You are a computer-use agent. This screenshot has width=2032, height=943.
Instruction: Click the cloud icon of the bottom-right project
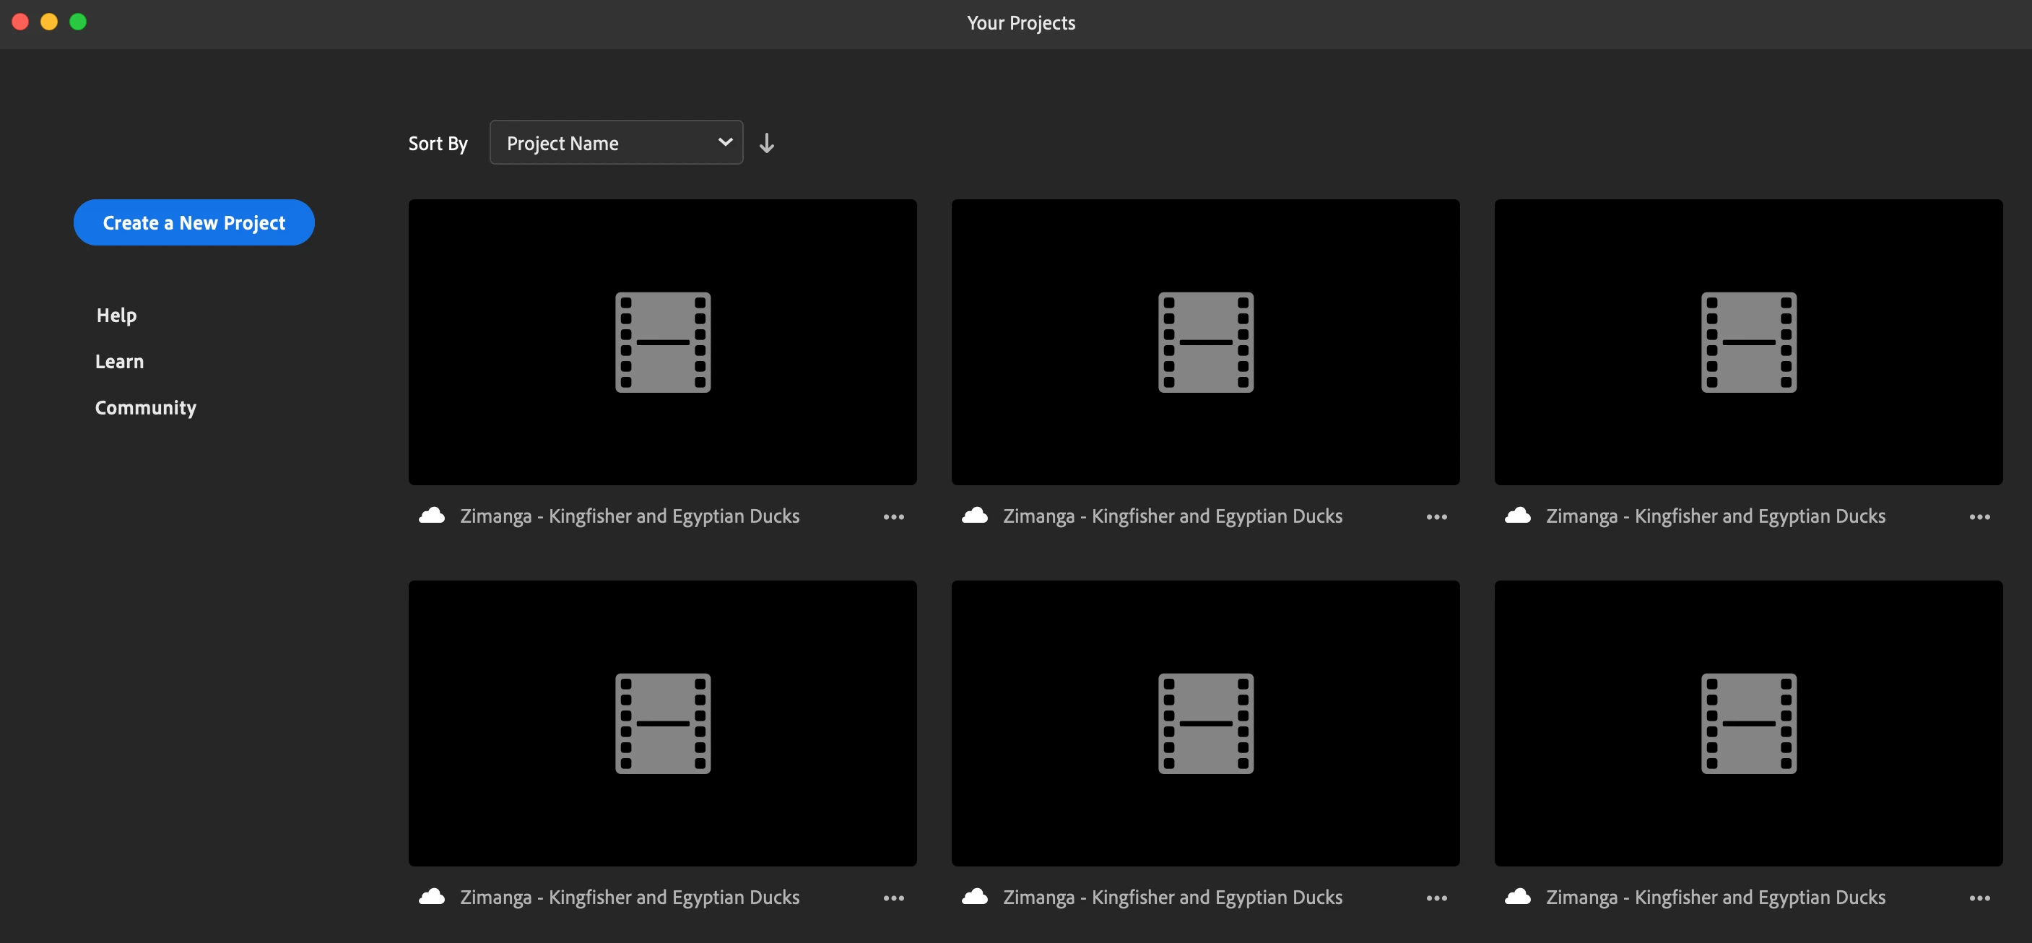point(1517,898)
